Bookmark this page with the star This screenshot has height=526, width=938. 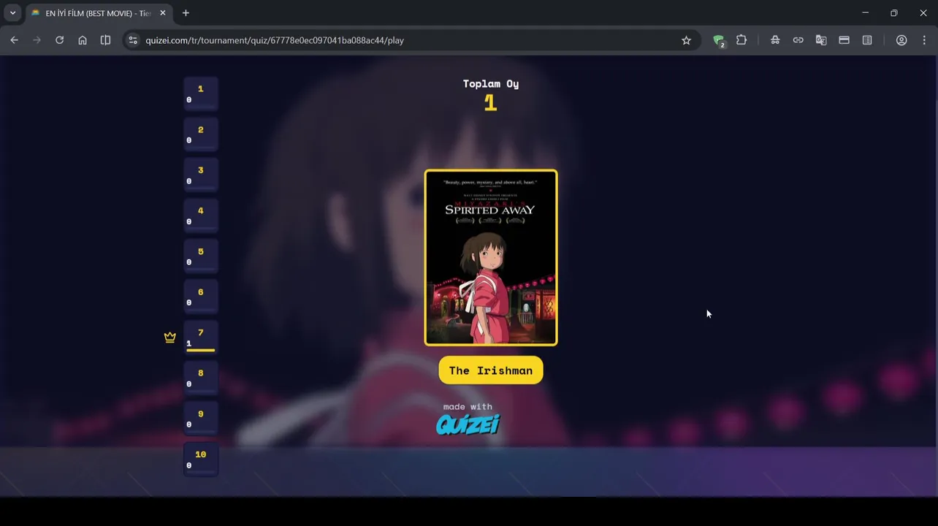tap(686, 40)
